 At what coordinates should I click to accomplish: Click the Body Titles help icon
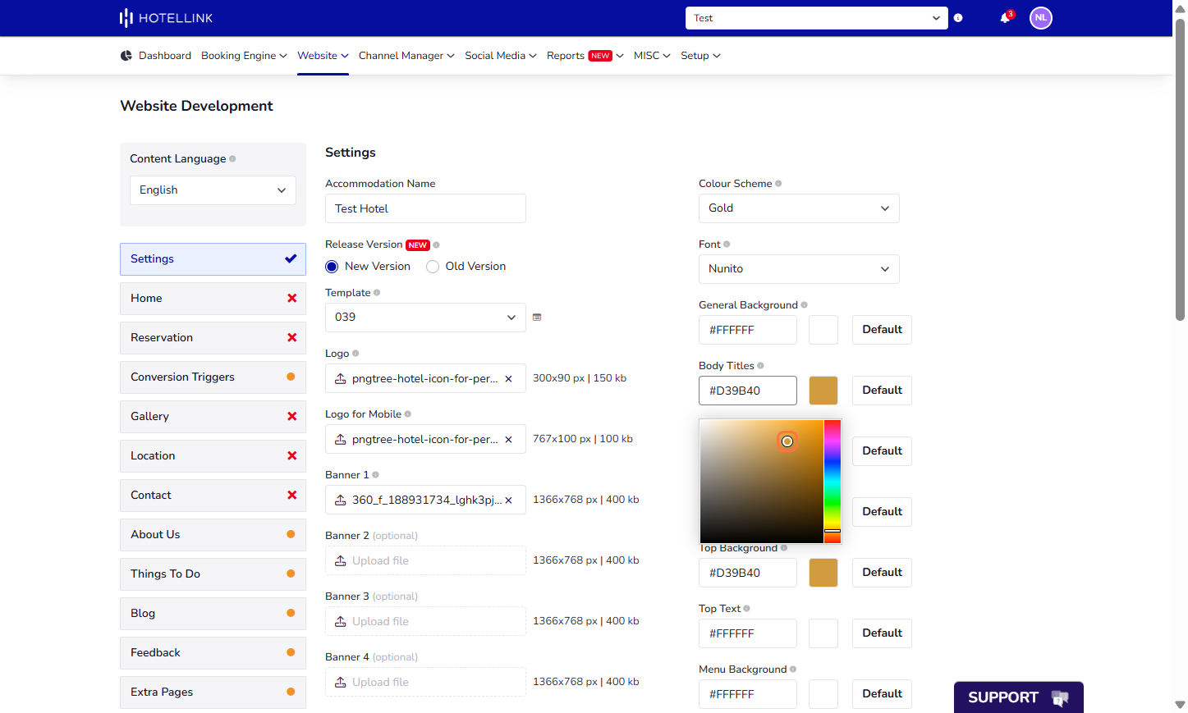point(760,366)
